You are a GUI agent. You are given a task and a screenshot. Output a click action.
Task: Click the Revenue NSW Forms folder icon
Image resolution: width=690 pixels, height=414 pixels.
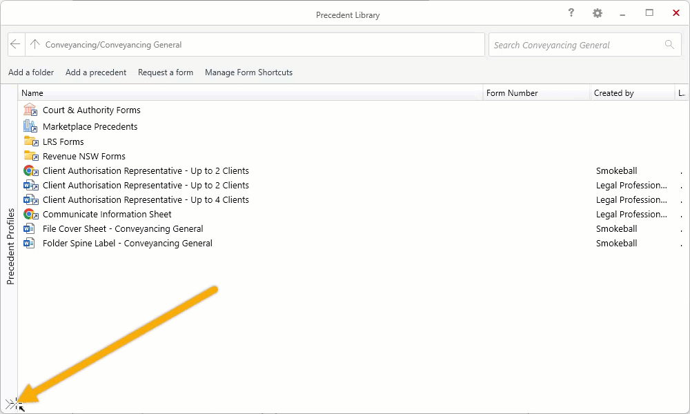coord(31,156)
